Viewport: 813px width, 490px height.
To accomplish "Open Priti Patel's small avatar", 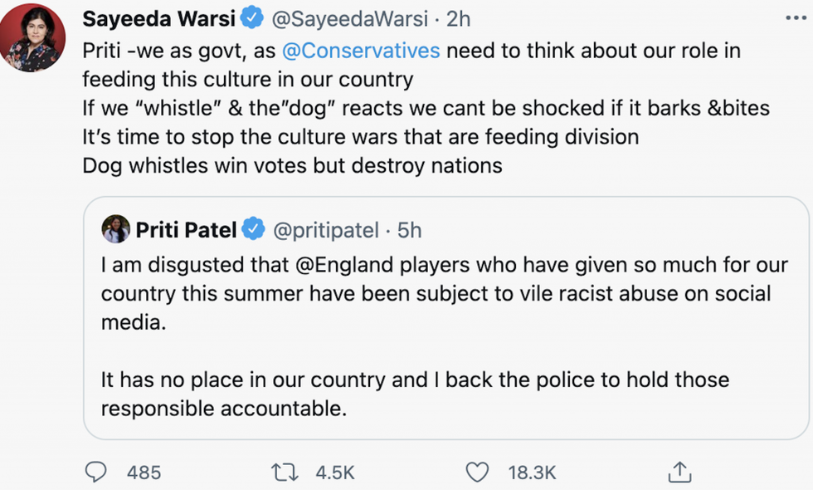I will point(115,229).
